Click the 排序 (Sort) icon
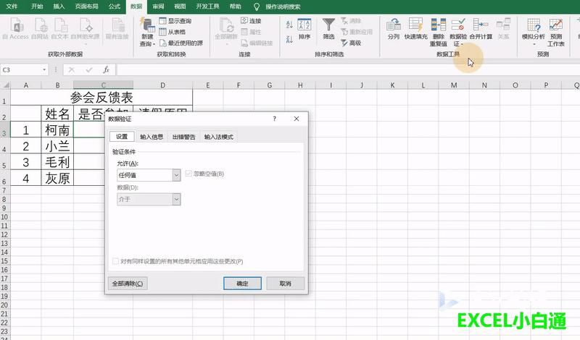 [x=304, y=25]
